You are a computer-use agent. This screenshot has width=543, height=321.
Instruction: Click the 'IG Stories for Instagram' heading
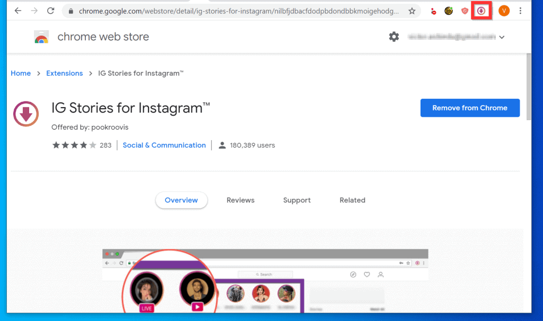130,108
